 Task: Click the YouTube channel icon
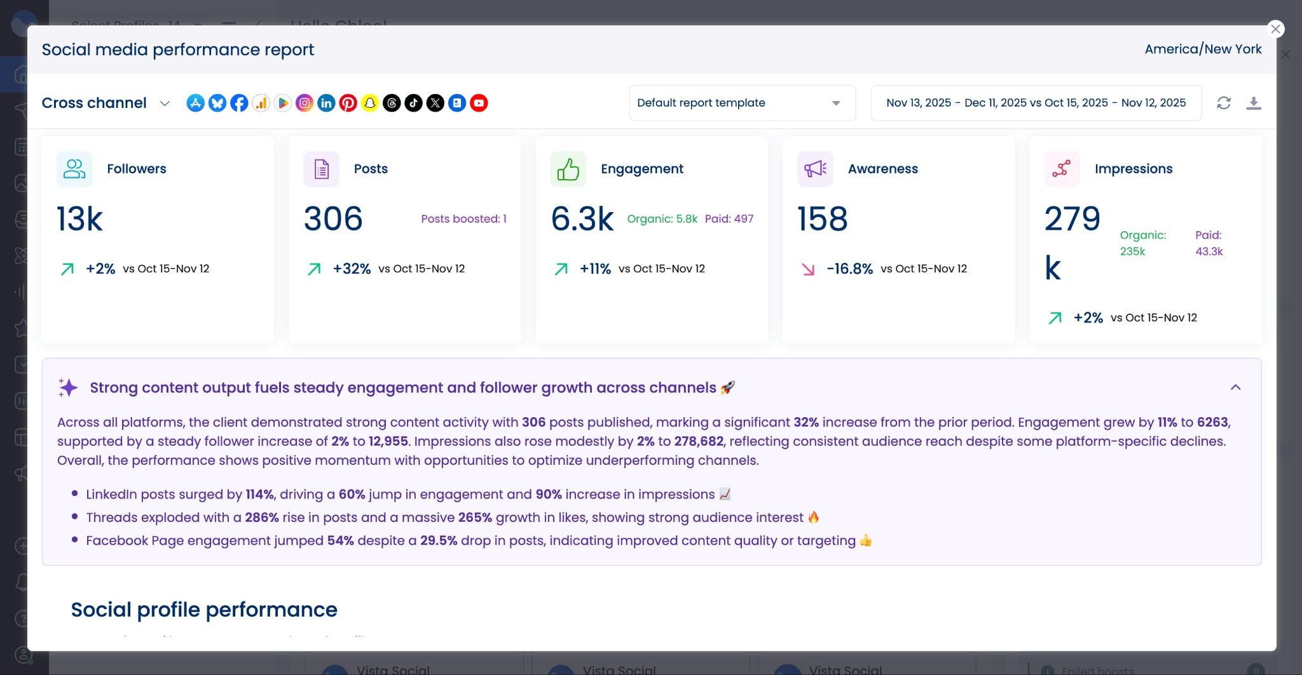(x=479, y=103)
